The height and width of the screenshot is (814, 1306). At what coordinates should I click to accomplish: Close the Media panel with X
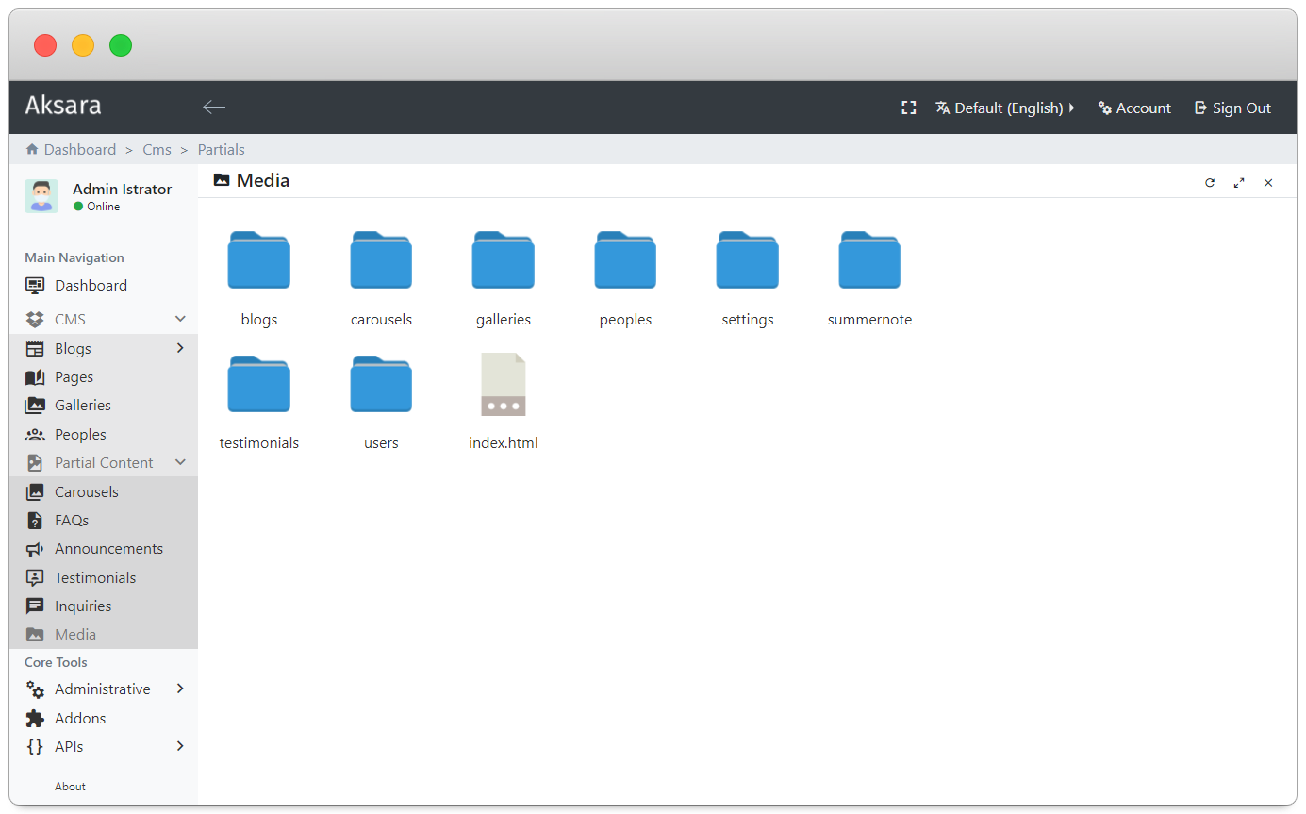tap(1268, 183)
